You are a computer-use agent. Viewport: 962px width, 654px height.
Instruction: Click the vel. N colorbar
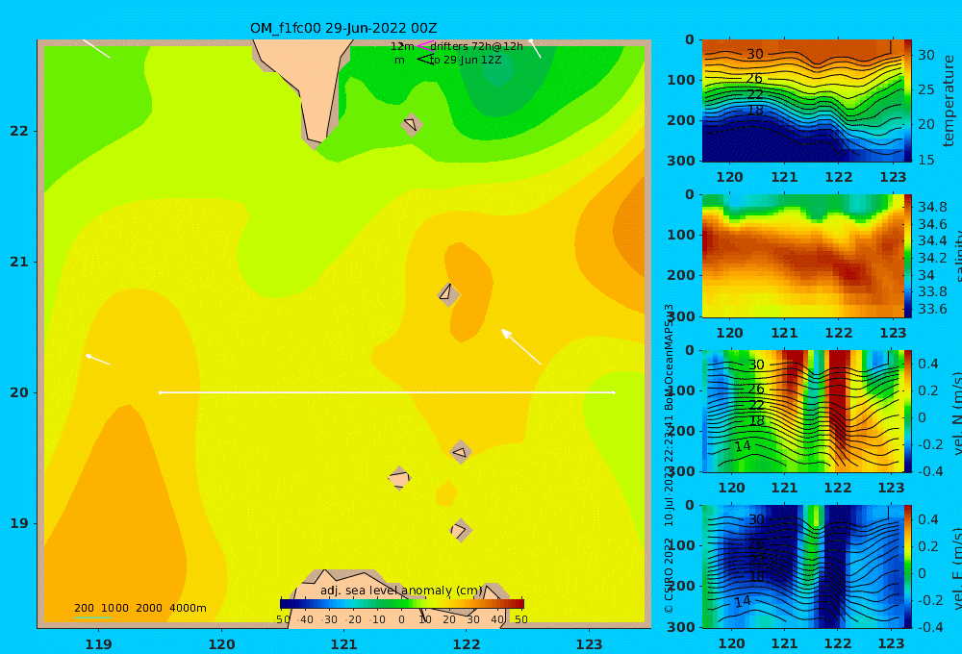(x=908, y=411)
